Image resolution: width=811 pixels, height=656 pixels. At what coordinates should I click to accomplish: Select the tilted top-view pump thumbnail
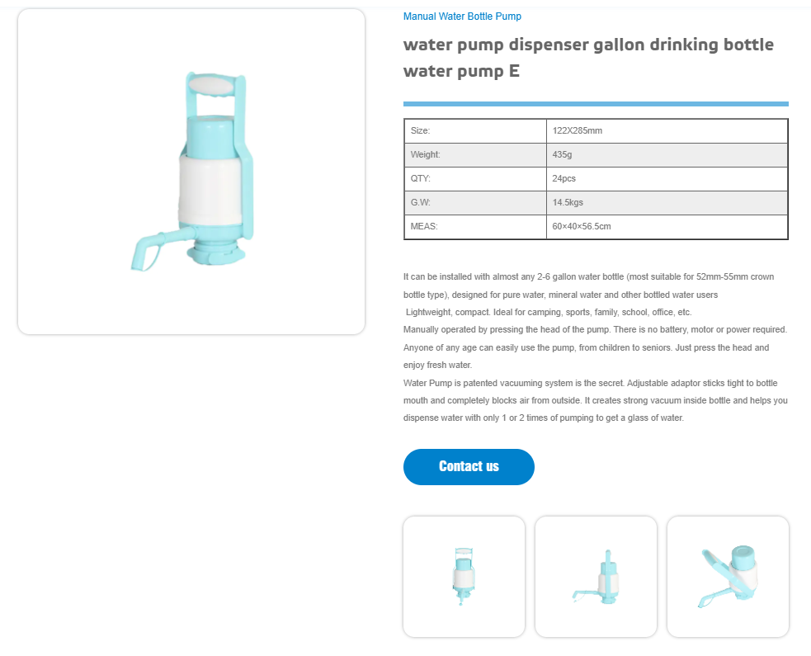tap(728, 576)
